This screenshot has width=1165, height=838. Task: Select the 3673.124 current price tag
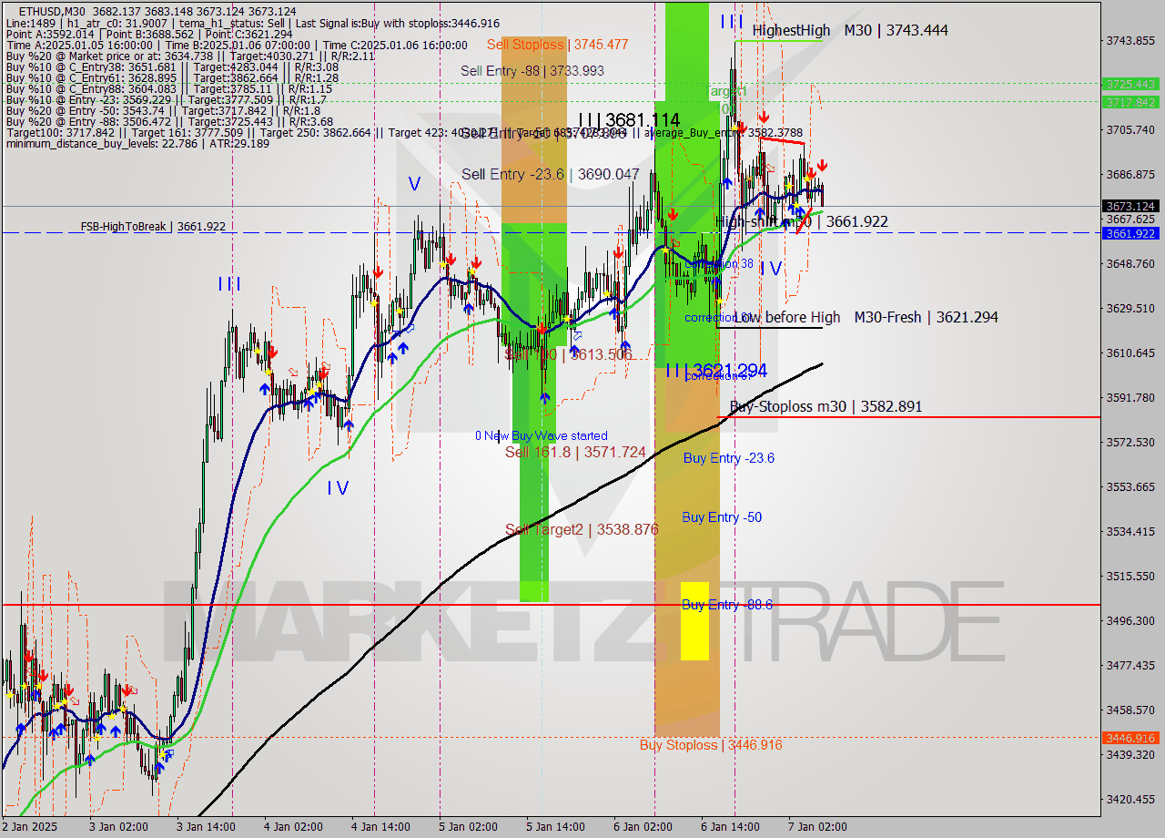pyautogui.click(x=1130, y=207)
